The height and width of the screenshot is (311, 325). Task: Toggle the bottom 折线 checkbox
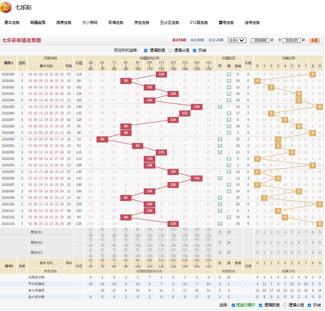(x=309, y=305)
